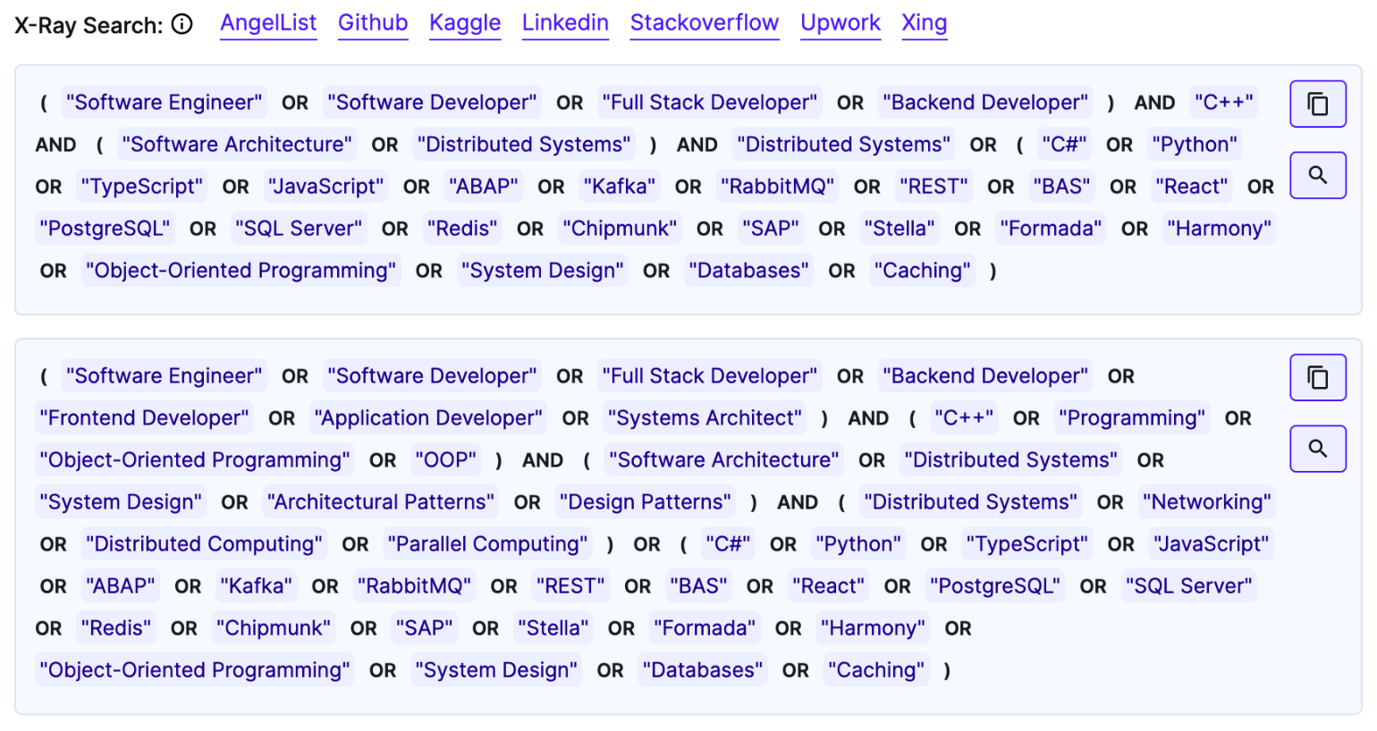1377x731 pixels.
Task: Switch to the Github x-ray search
Action: click(x=373, y=23)
